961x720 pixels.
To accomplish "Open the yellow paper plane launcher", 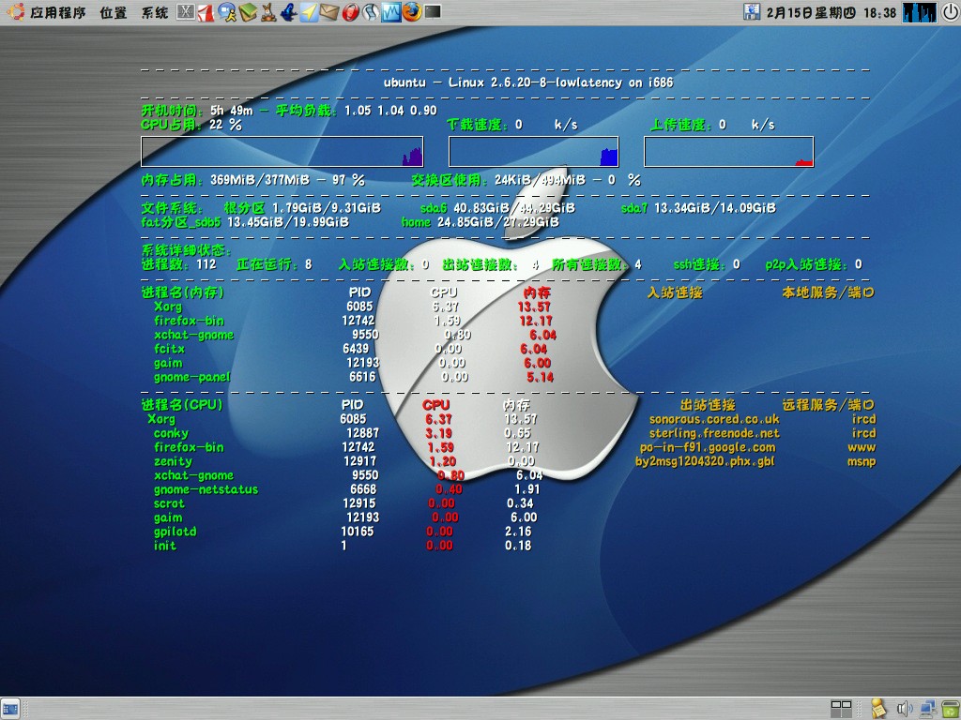I will coord(309,12).
